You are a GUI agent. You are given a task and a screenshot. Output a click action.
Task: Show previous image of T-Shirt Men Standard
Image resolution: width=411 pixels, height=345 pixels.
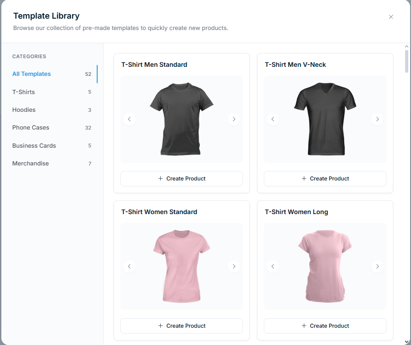point(129,119)
